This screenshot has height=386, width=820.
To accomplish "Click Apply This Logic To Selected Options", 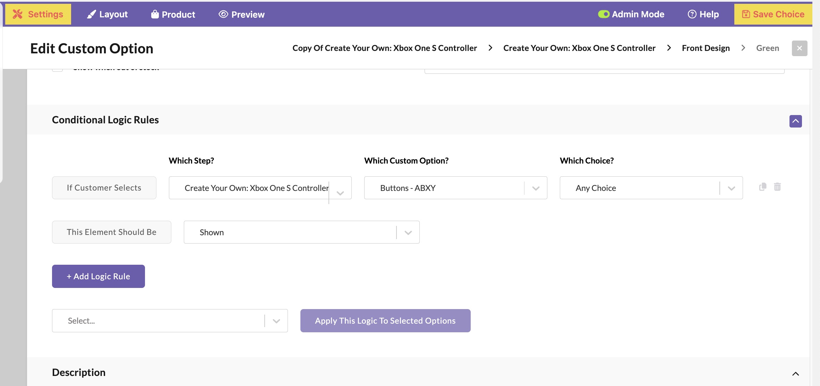I will 385,321.
